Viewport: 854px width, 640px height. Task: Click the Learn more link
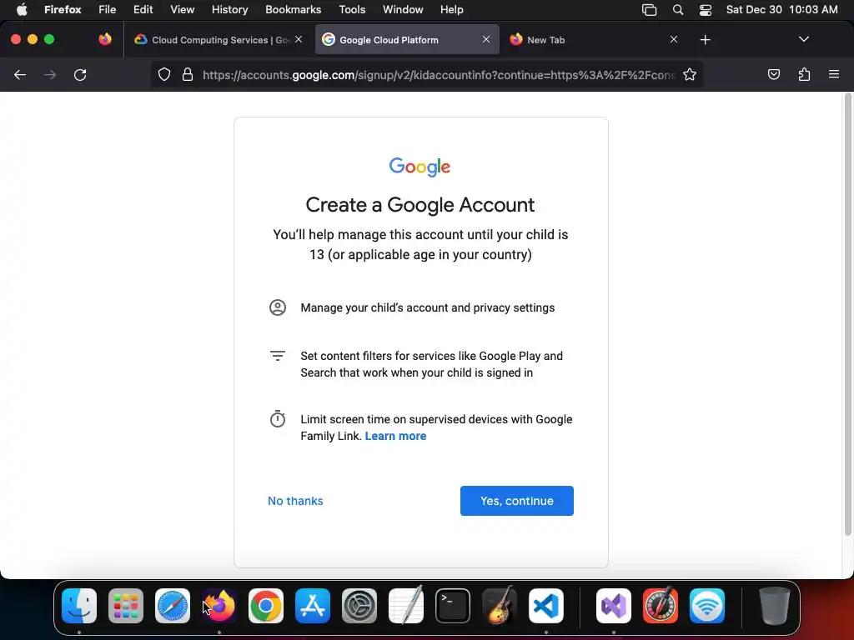coord(395,436)
